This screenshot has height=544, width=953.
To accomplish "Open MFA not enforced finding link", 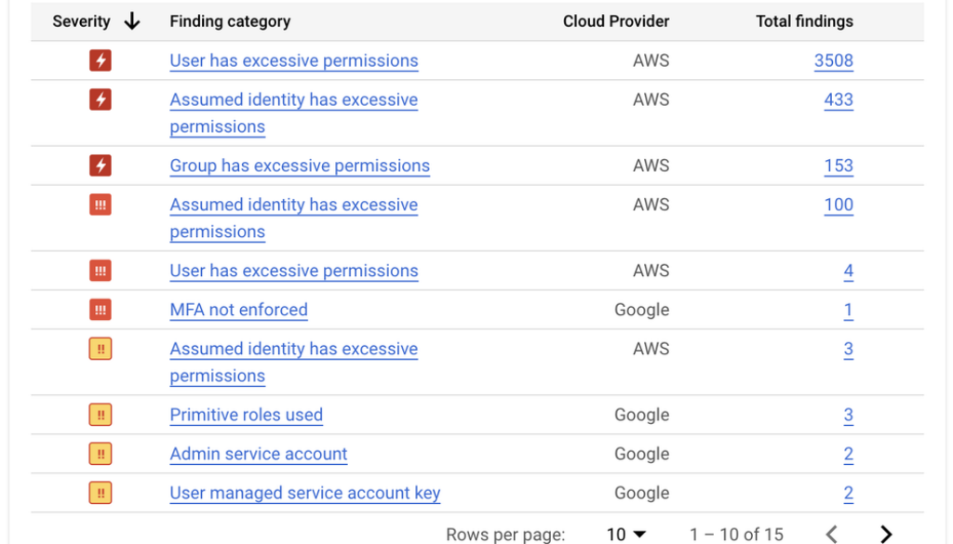I will 238,310.
